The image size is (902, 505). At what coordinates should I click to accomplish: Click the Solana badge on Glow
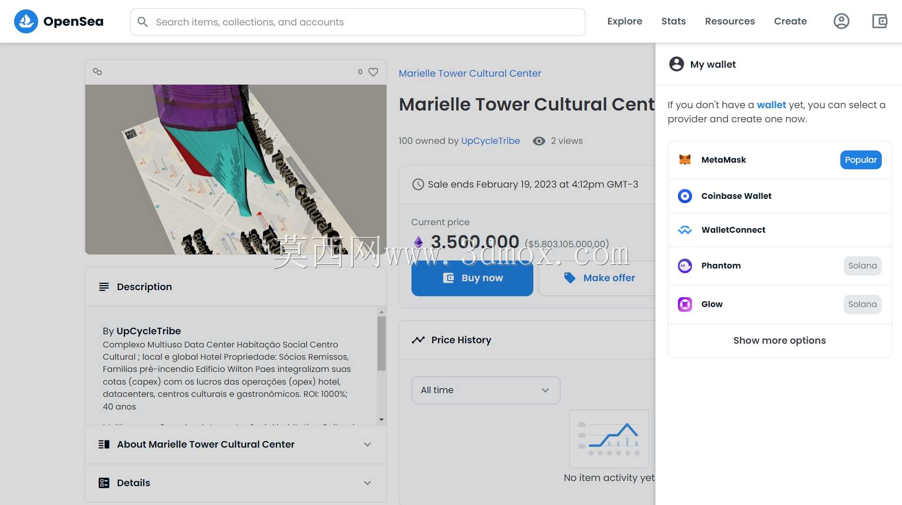(x=862, y=304)
